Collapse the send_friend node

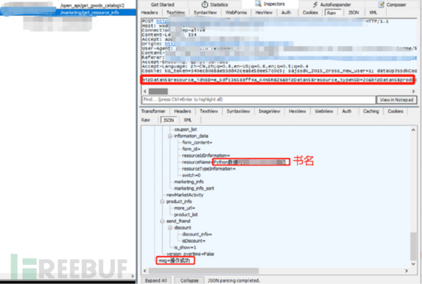point(162,221)
